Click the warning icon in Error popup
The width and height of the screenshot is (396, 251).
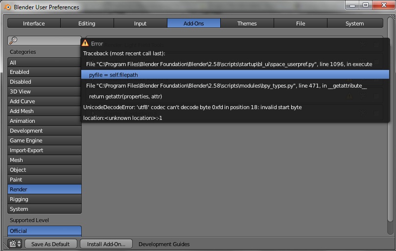(86, 43)
